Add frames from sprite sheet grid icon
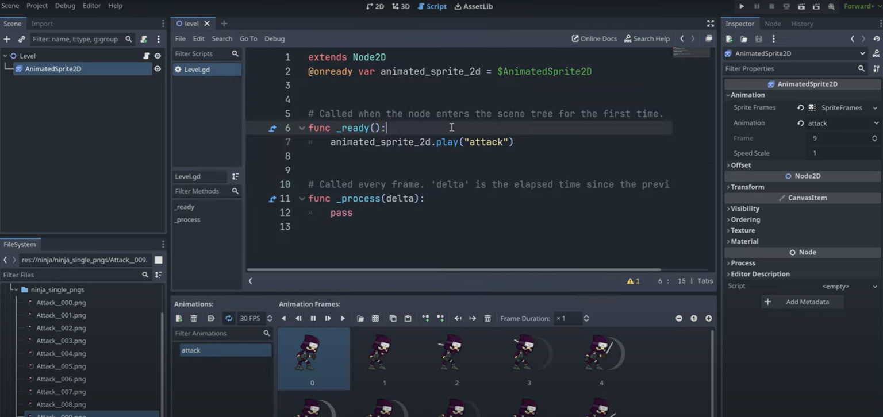This screenshot has height=417, width=883. coord(375,318)
